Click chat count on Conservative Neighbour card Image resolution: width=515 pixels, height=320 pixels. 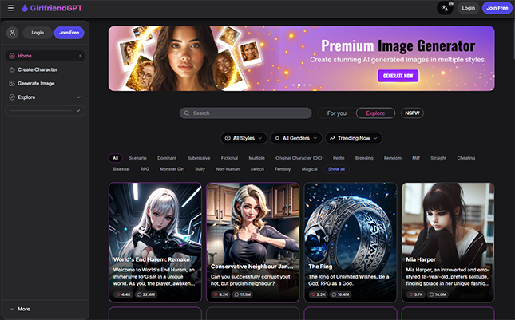(x=243, y=294)
